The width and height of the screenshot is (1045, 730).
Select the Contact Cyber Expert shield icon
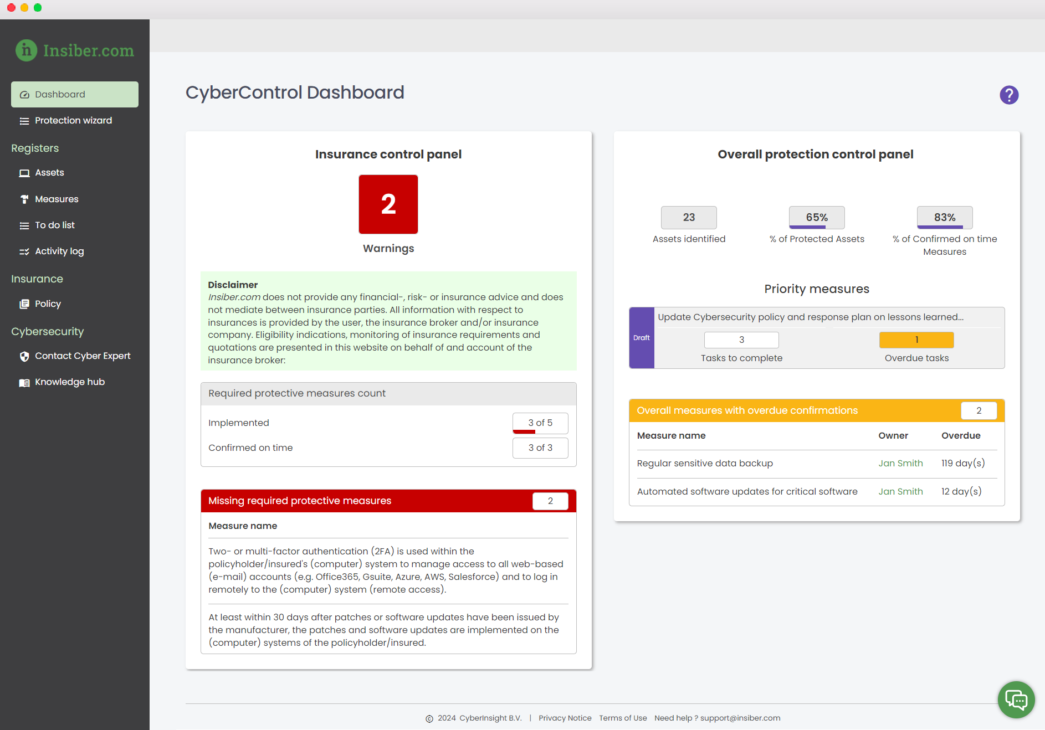tap(24, 356)
